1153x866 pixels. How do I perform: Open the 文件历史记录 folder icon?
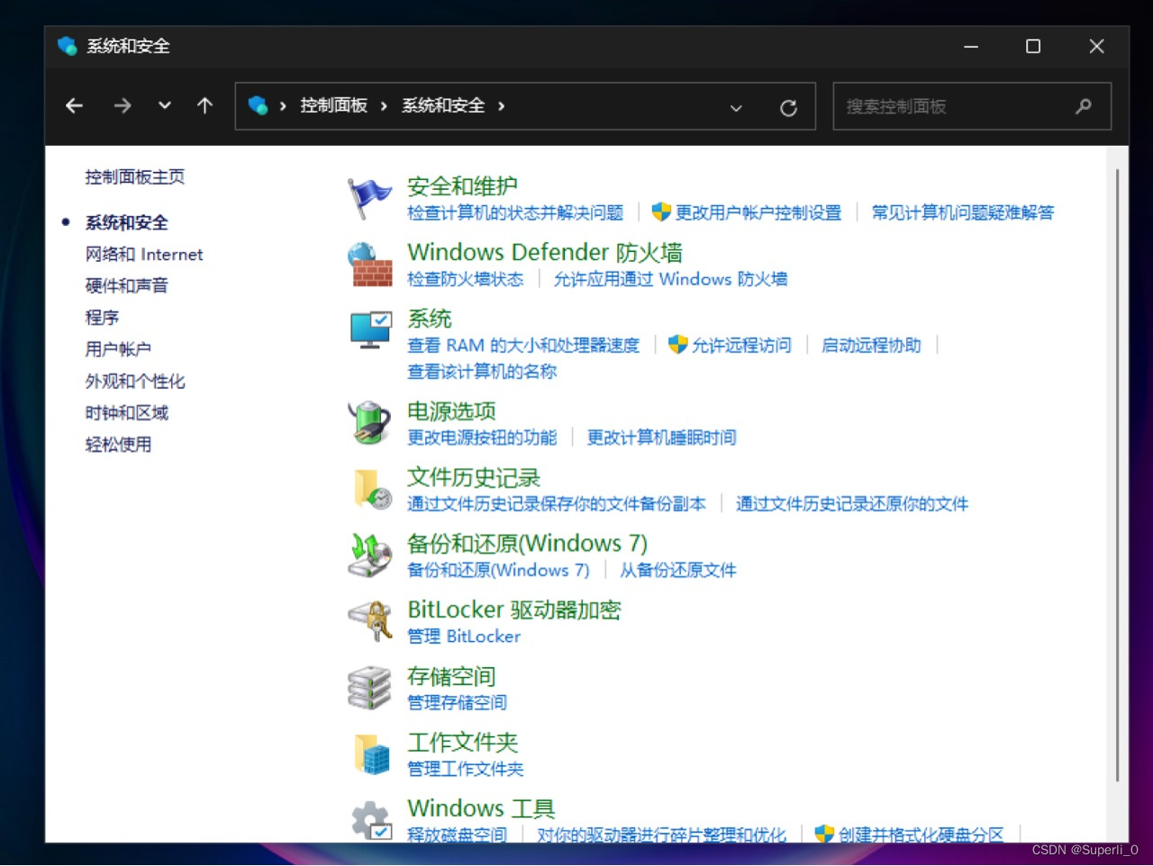point(371,489)
